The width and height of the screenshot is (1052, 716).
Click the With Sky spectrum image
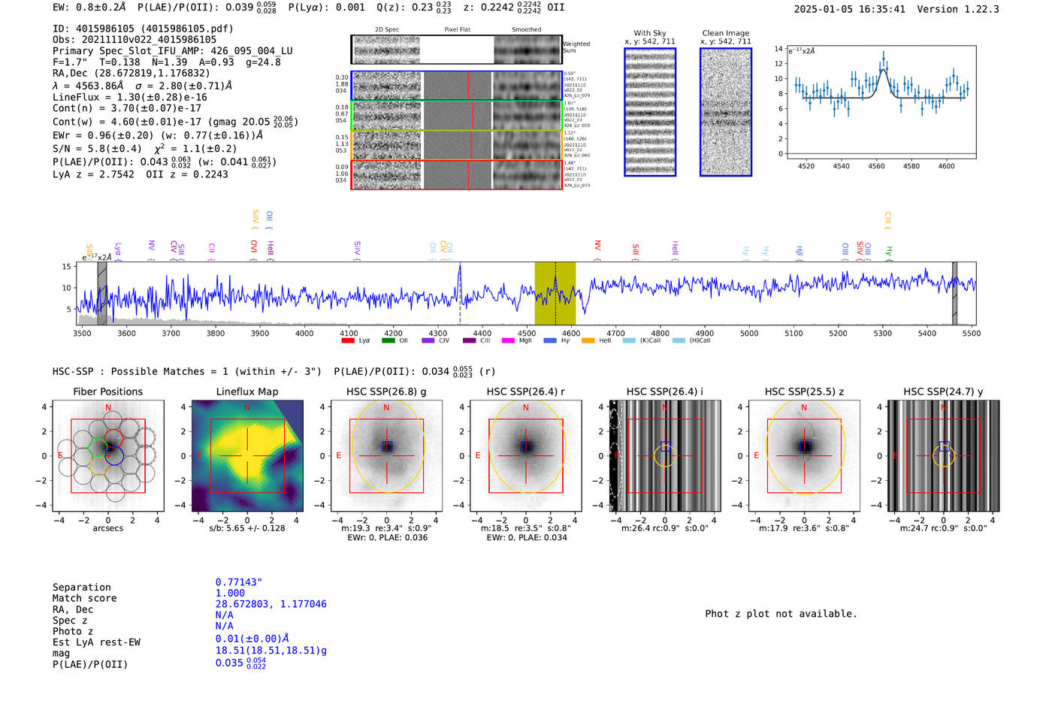(650, 112)
